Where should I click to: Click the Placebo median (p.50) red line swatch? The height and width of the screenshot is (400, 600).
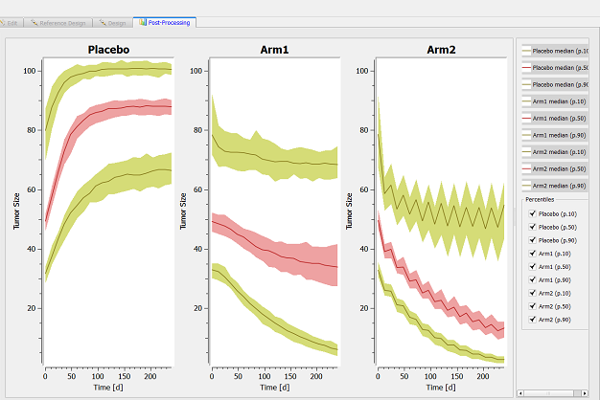[x=525, y=68]
